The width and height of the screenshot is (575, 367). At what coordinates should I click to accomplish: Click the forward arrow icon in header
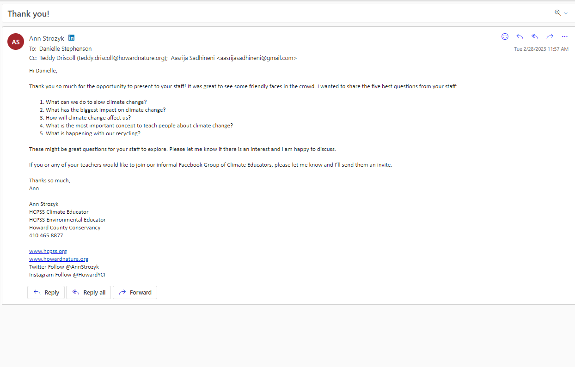coord(550,36)
